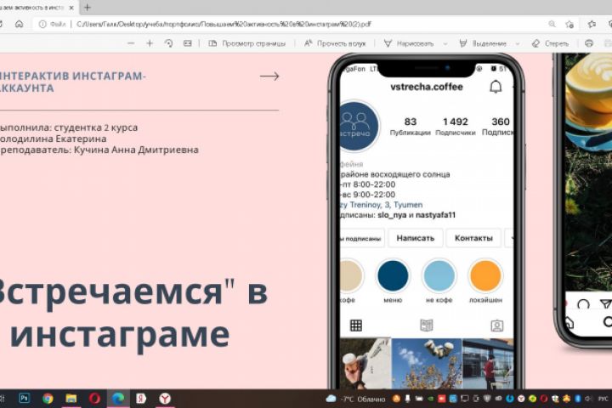
Task: Select the Выделение highlight tool
Action: (x=483, y=43)
